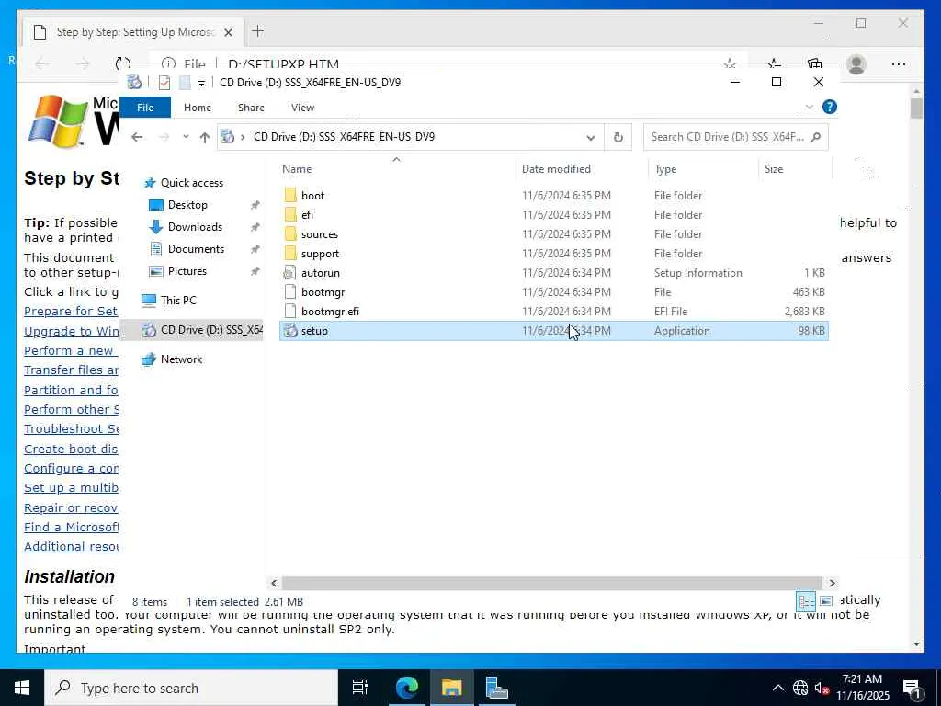
Task: Open the View ribbon tab
Action: [302, 108]
